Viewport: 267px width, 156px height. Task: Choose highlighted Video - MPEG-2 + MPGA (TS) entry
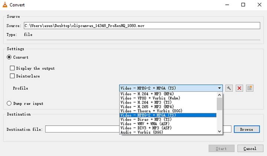(x=168, y=115)
